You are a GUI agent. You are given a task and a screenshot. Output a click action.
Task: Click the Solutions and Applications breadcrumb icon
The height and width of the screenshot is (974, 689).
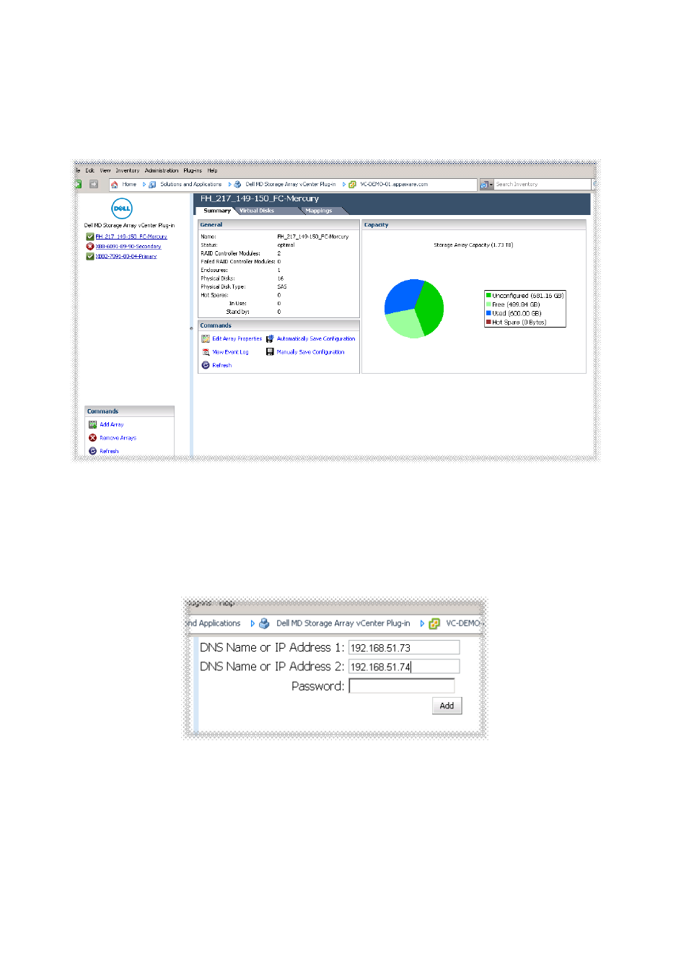[x=152, y=185]
